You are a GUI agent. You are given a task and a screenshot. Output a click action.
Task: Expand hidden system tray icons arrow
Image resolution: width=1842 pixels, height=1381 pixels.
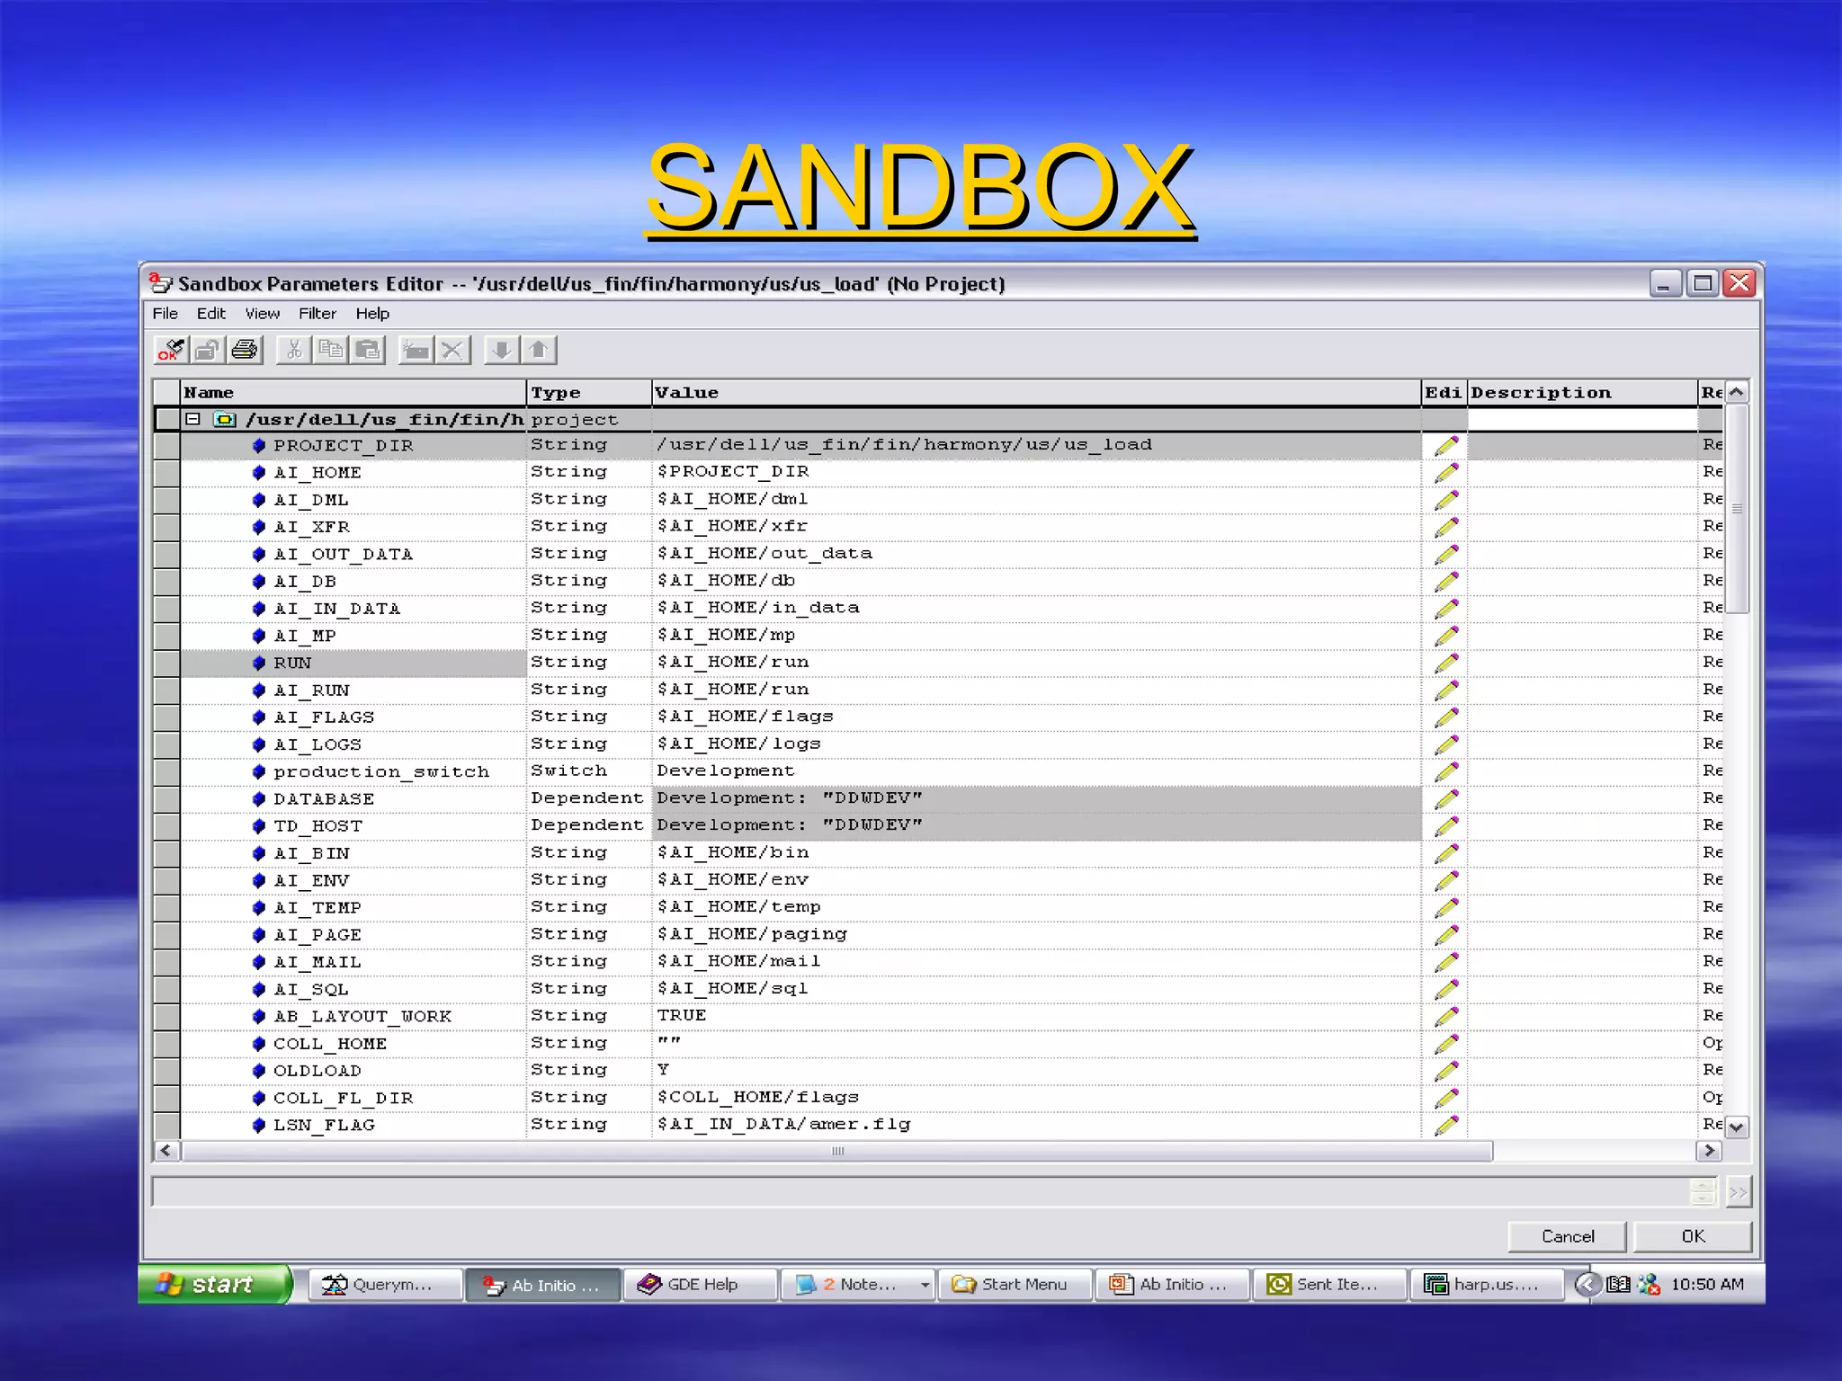[1587, 1285]
